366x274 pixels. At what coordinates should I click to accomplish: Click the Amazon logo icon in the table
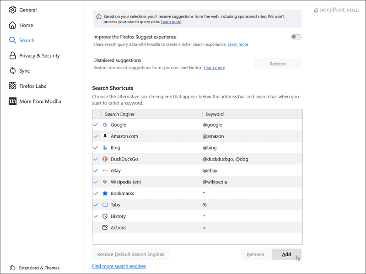pyautogui.click(x=105, y=136)
